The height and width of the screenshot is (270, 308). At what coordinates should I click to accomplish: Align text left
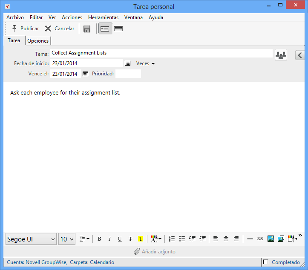coord(216,239)
